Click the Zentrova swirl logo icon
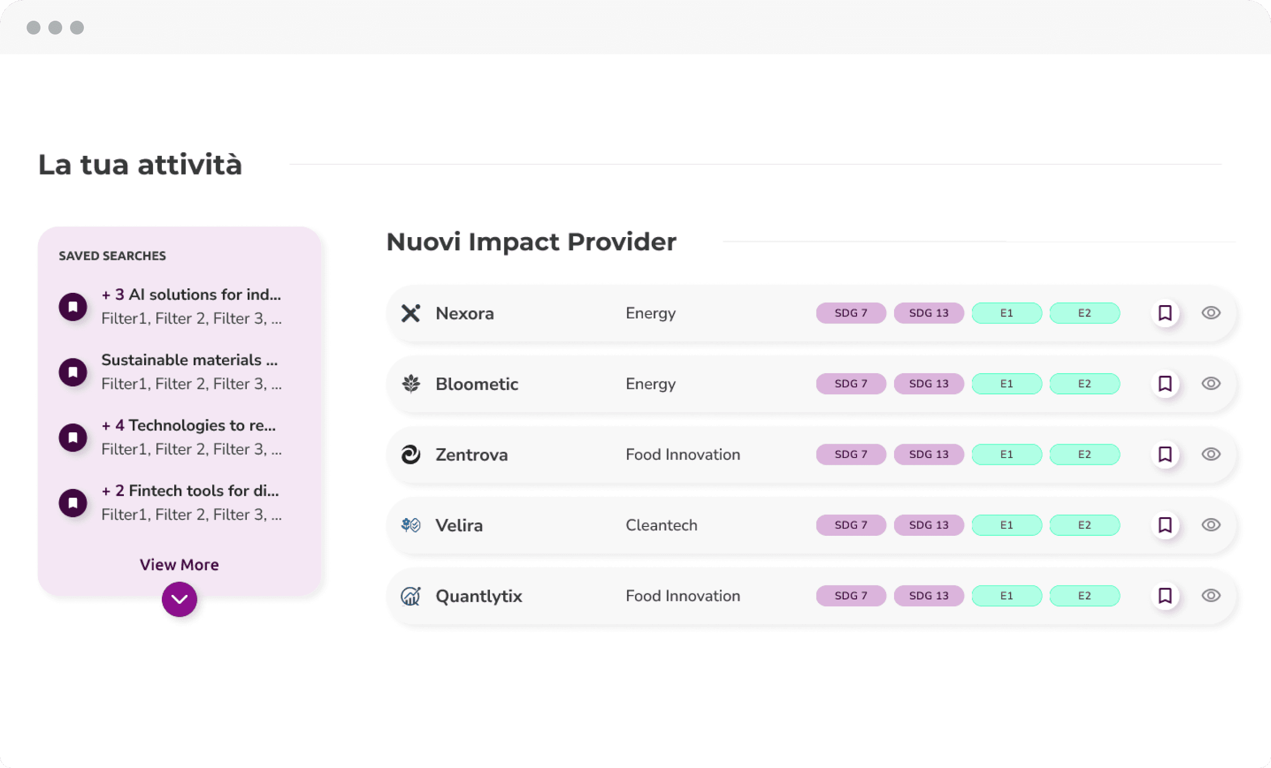 click(411, 454)
